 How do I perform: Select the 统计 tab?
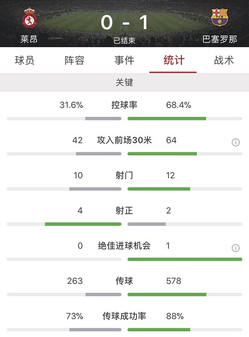pos(174,60)
